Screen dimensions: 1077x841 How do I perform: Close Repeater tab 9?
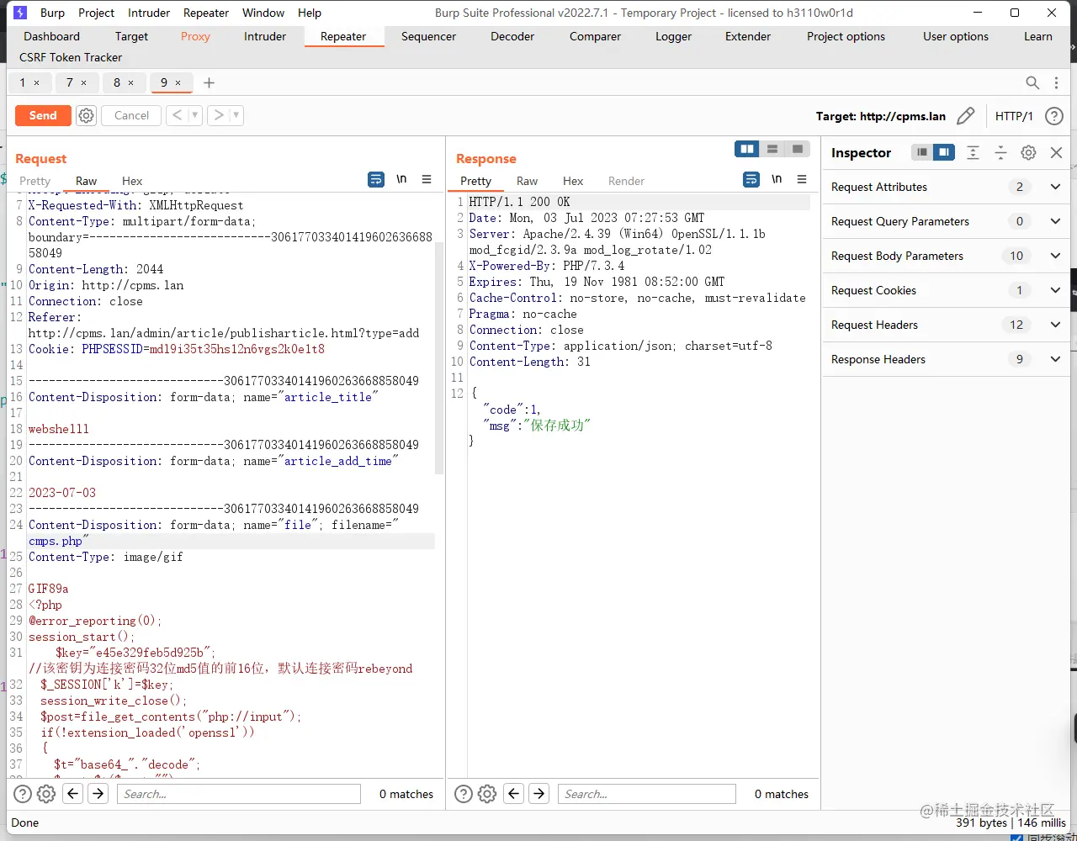[178, 82]
